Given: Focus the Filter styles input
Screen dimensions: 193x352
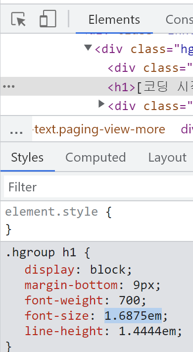Looking at the screenshot, I should [98, 187].
